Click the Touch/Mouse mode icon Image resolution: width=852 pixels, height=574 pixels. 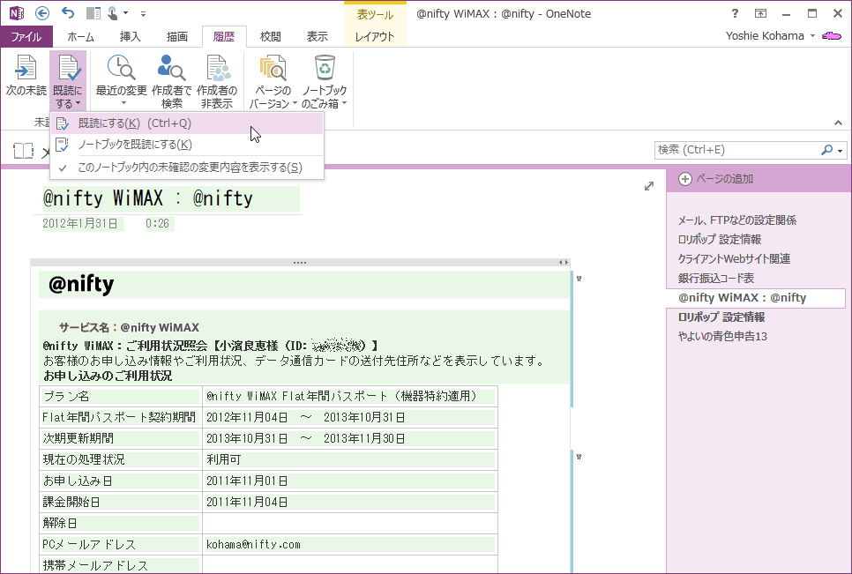pos(113,13)
